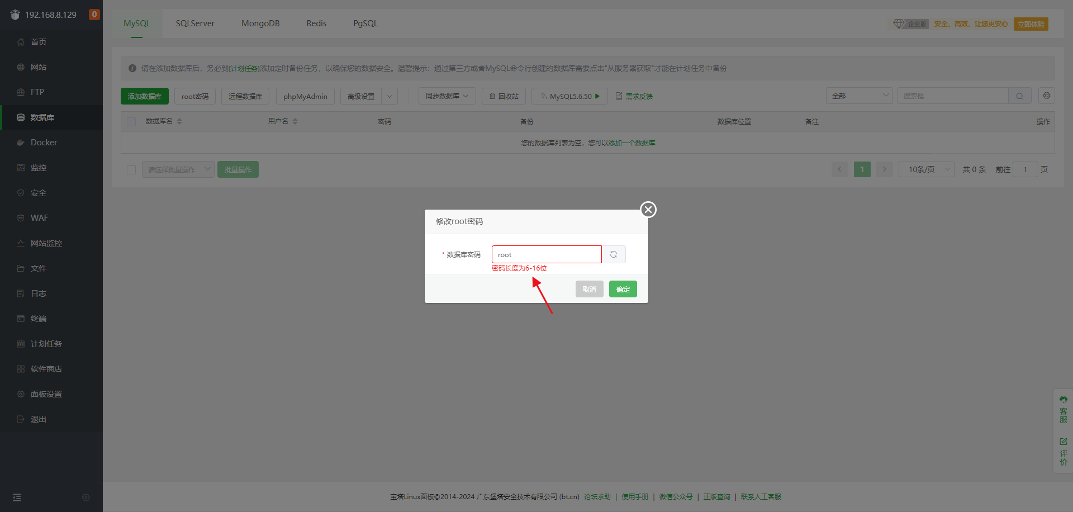
Task: Click the database password input field
Action: coord(546,254)
